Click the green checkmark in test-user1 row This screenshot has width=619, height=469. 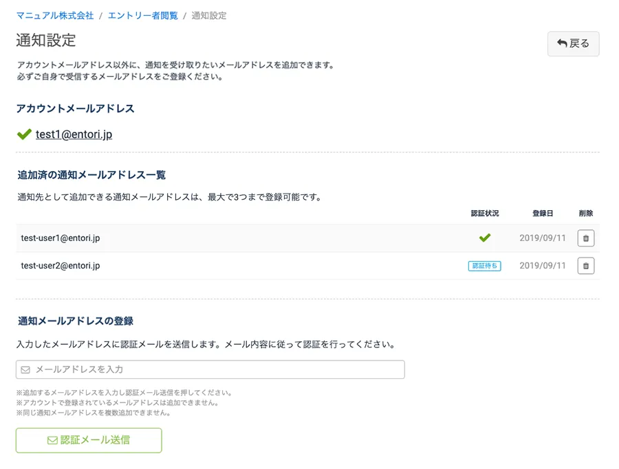(485, 238)
